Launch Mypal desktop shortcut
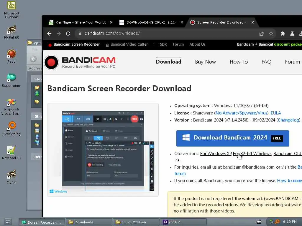This screenshot has height=226, width=302. point(12,177)
